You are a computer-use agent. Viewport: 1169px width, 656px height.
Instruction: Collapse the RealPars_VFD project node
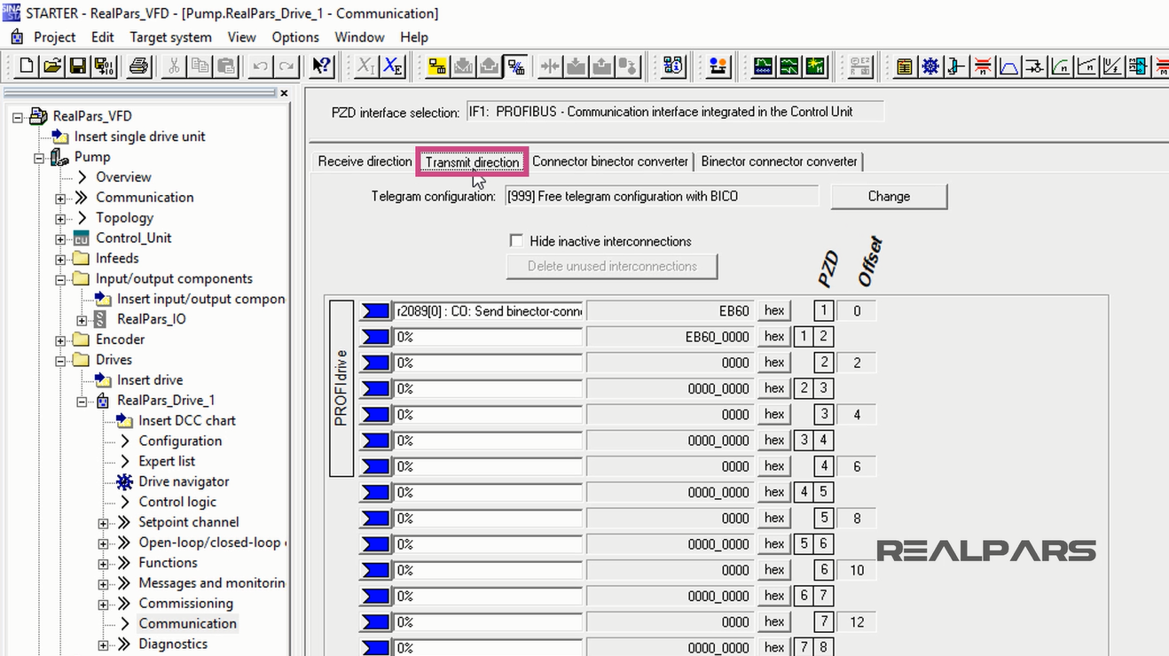(x=18, y=117)
